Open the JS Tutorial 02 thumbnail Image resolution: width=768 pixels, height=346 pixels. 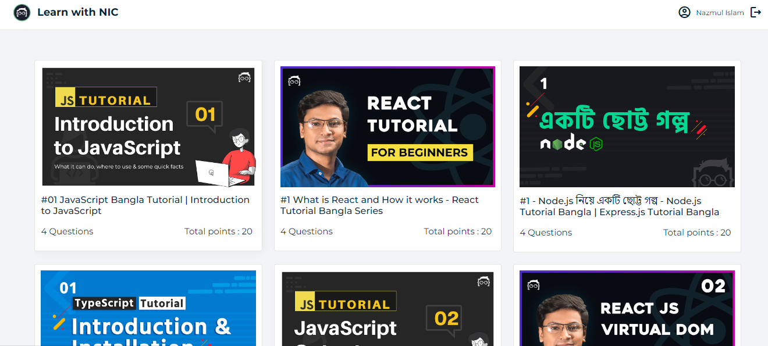click(387, 308)
